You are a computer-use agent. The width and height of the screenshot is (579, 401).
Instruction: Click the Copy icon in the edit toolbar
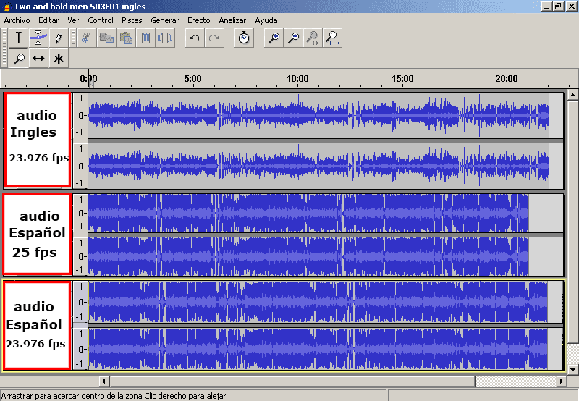(x=106, y=38)
